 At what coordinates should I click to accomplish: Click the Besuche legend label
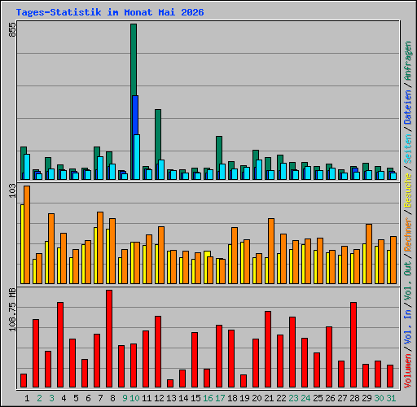[x=408, y=190]
